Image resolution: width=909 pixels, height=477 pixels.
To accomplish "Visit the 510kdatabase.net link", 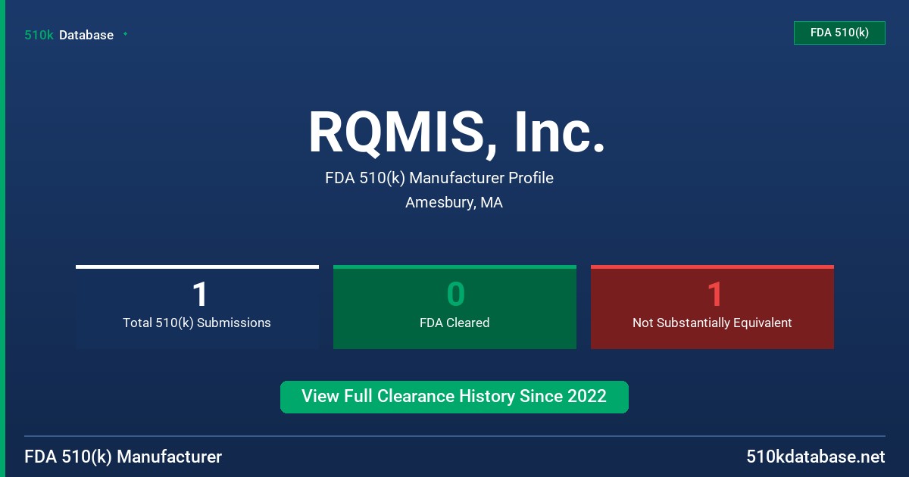I will (x=815, y=457).
